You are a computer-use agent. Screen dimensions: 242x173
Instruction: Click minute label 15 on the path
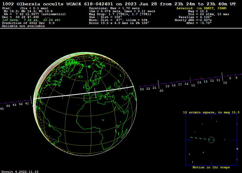point(193,85)
